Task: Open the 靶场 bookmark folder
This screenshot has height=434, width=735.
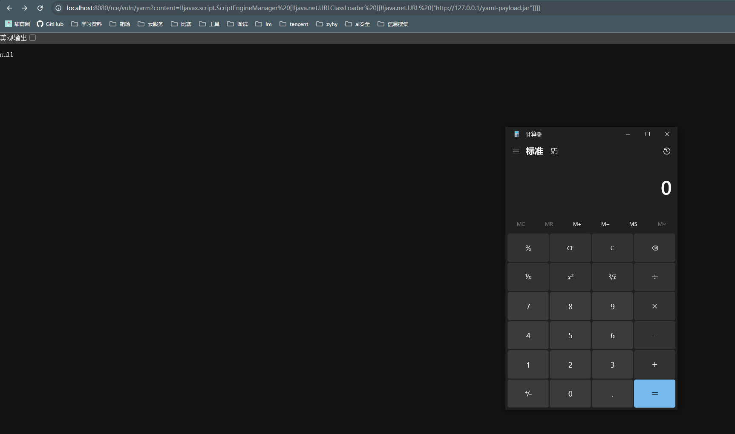Action: point(120,24)
